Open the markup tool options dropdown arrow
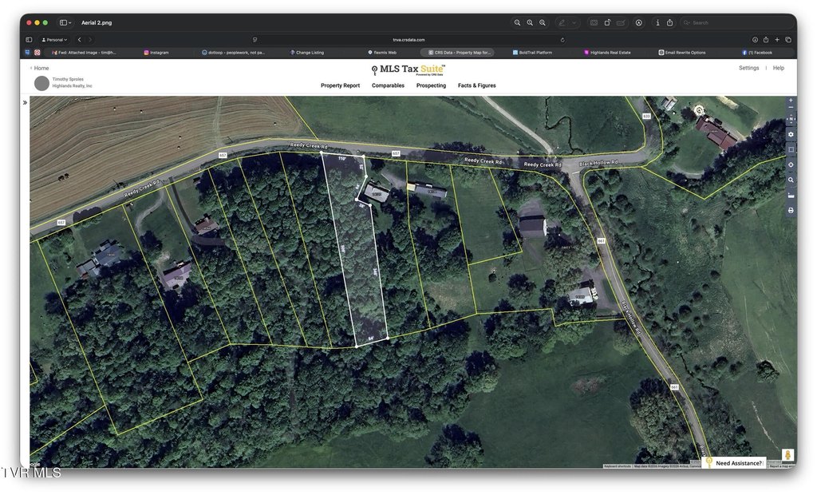The height and width of the screenshot is (495, 817). 574,22
